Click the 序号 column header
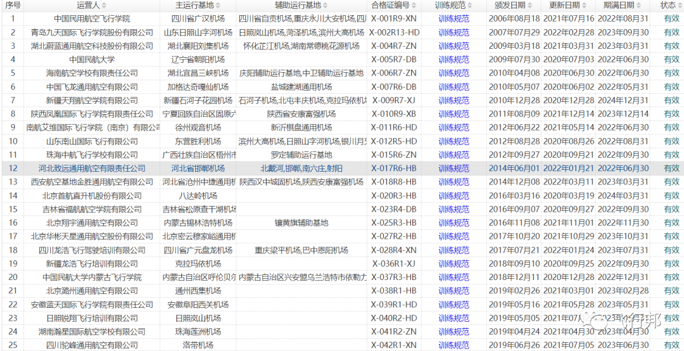 pyautogui.click(x=13, y=6)
